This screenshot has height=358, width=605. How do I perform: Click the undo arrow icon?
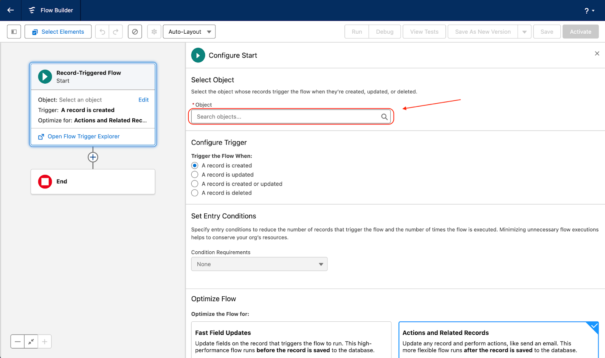(102, 32)
